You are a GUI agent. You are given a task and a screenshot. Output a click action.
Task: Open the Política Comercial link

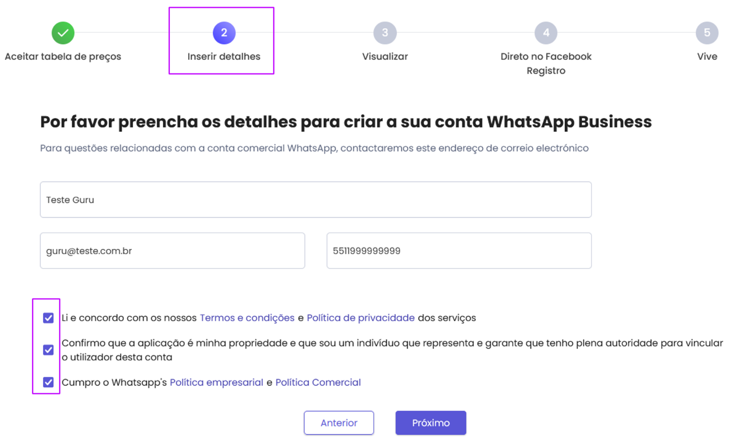(318, 382)
